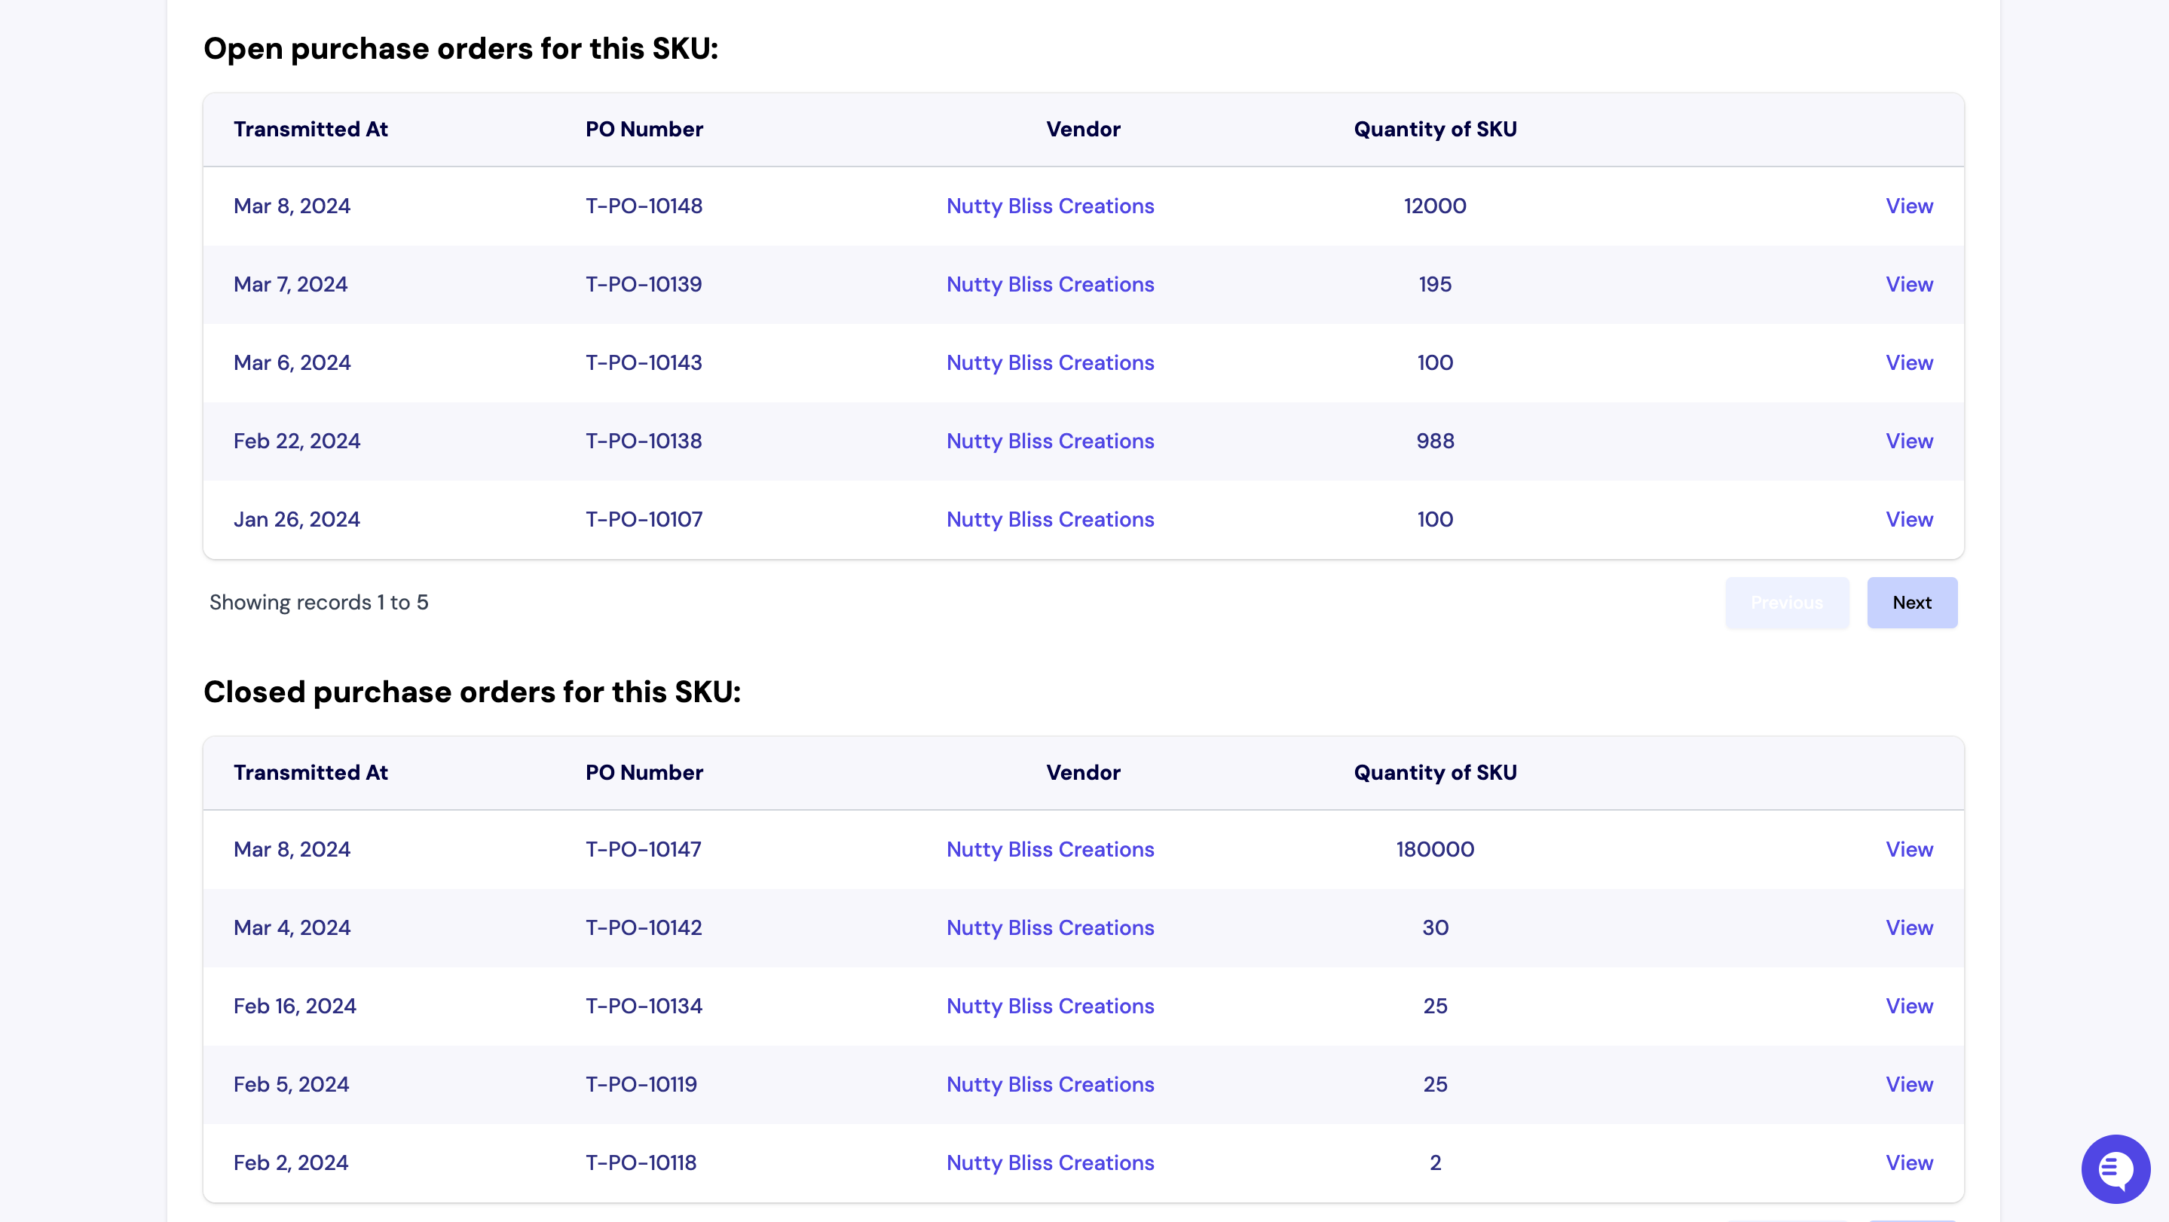View closed purchase order T-PO-10142
Screen dimensions: 2169x1222
[x=1909, y=927]
